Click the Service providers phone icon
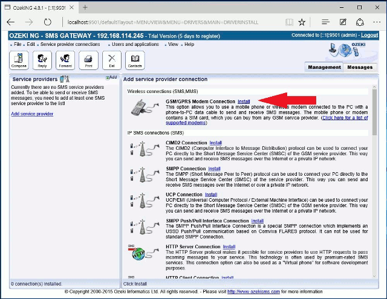The image size is (387, 299). 65,79
